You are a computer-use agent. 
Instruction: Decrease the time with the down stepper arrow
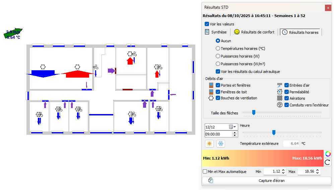(x=235, y=135)
